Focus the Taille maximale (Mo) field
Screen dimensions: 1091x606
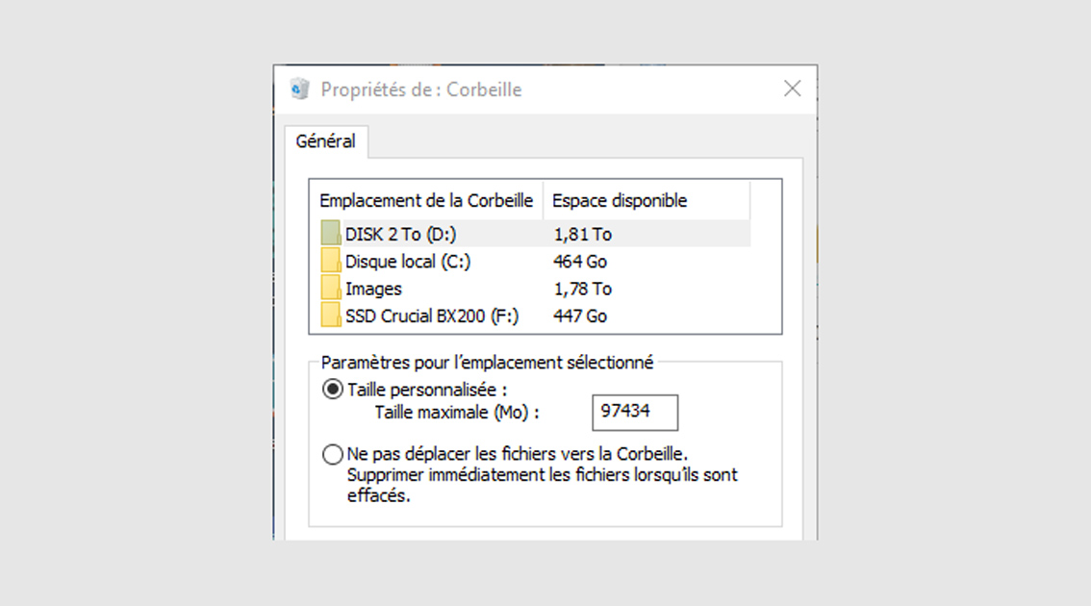click(635, 413)
